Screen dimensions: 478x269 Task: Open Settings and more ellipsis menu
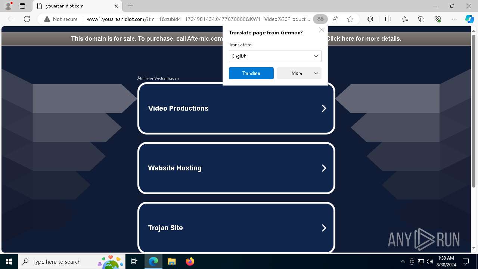(x=454, y=19)
